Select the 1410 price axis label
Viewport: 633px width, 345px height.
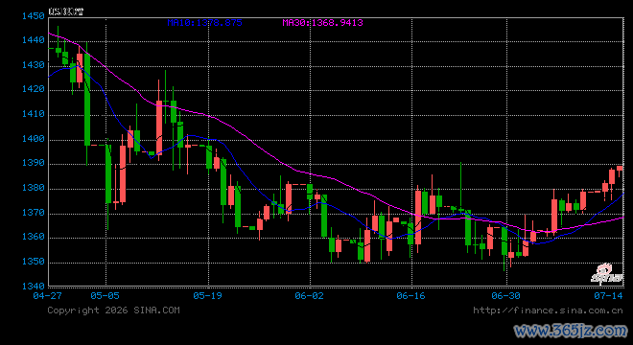[34, 114]
